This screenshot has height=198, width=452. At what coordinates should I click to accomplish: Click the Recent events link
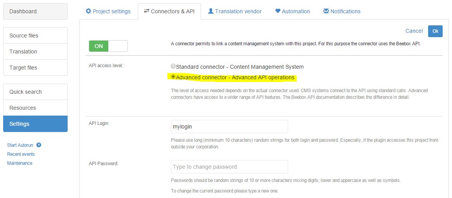click(x=21, y=154)
